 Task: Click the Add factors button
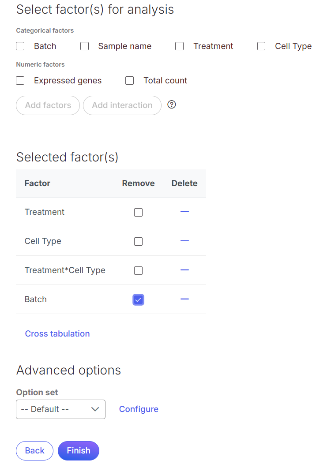(x=48, y=105)
